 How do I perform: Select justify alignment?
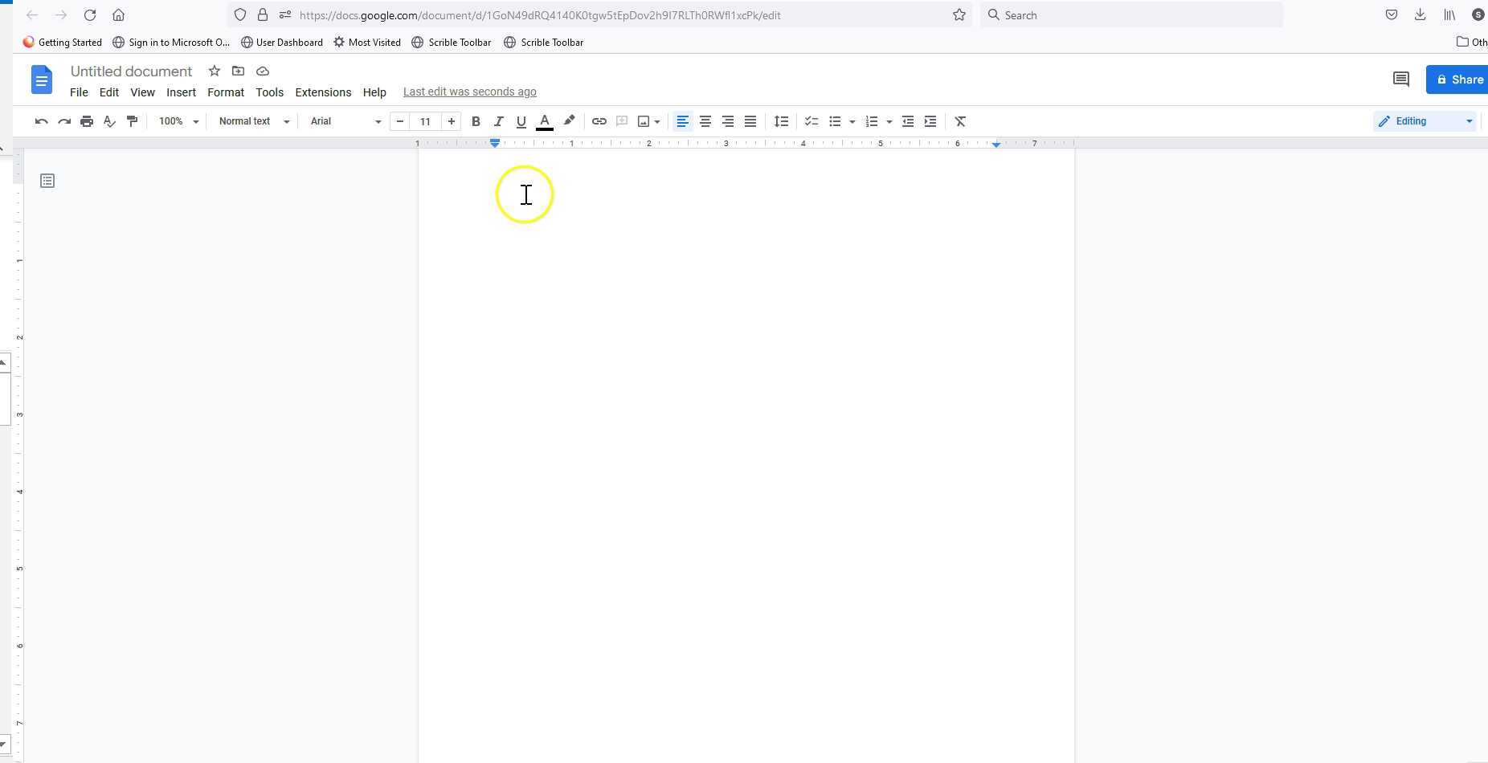click(x=750, y=121)
